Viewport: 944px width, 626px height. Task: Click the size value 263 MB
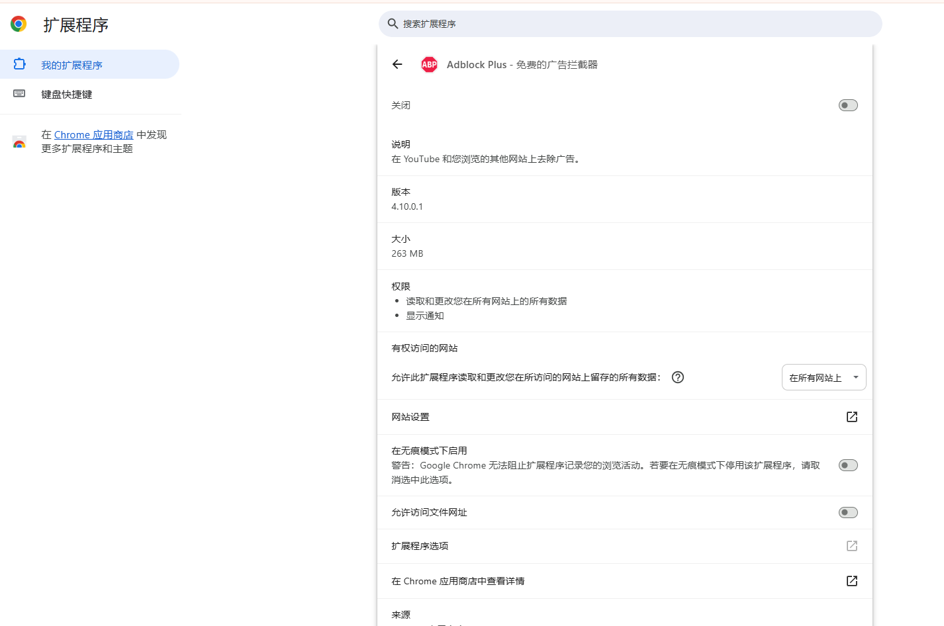[407, 253]
